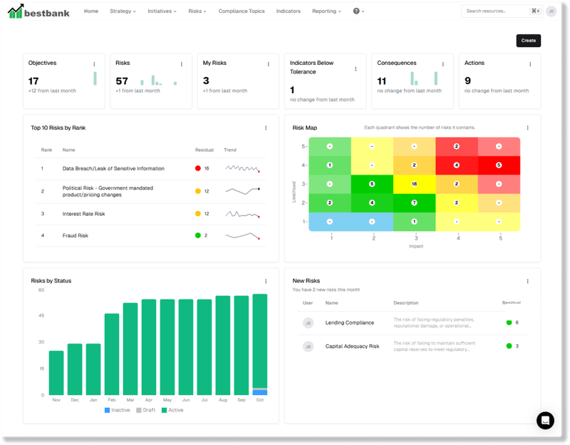The height and width of the screenshot is (445, 570).
Task: Open the Objectives card options icon
Action: coord(95,63)
